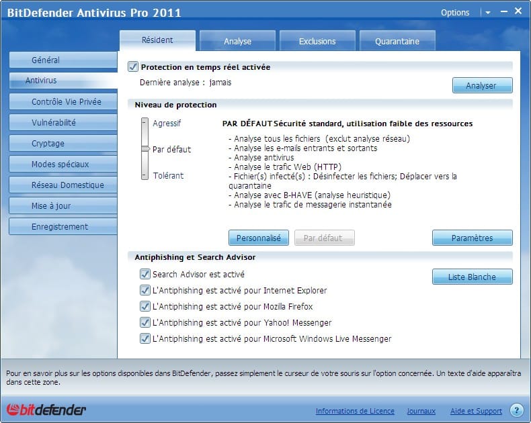
Task: Toggle Antiphishing for Yahoo! Messenger
Action: [145, 322]
